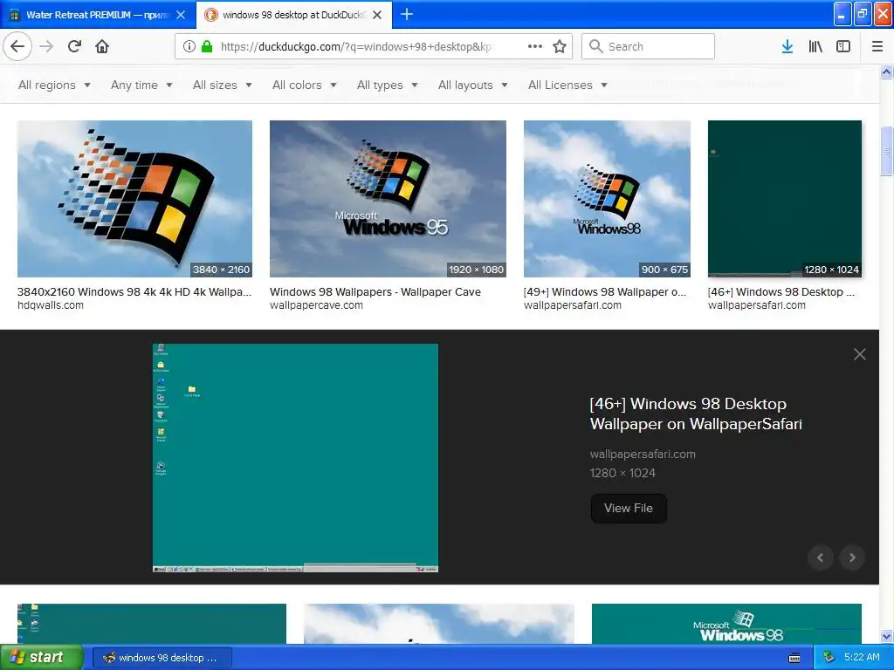Open page actions three-dots menu
Image resolution: width=894 pixels, height=670 pixels.
pos(535,47)
